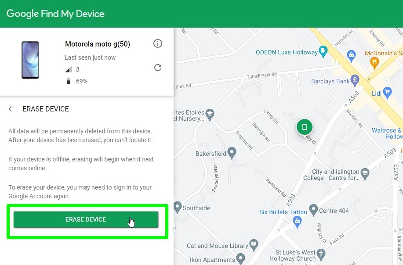Select the phone location marker on map

304,127
